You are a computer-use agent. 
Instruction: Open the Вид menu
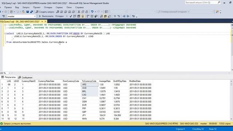[17, 7]
